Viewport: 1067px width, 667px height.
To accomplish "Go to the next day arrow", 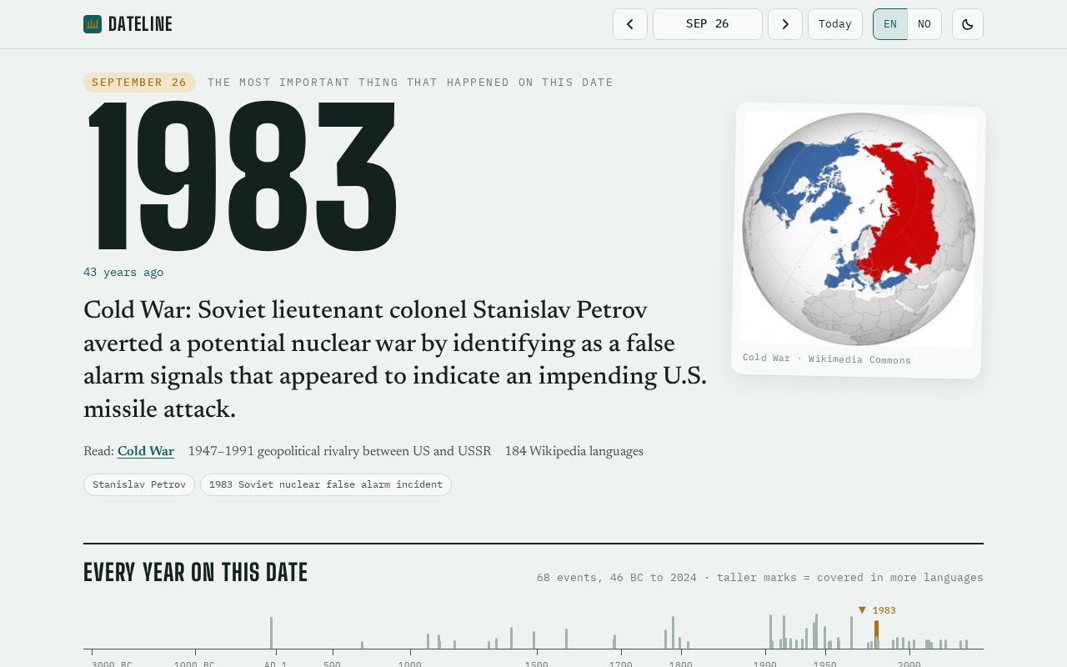I will 785,24.
